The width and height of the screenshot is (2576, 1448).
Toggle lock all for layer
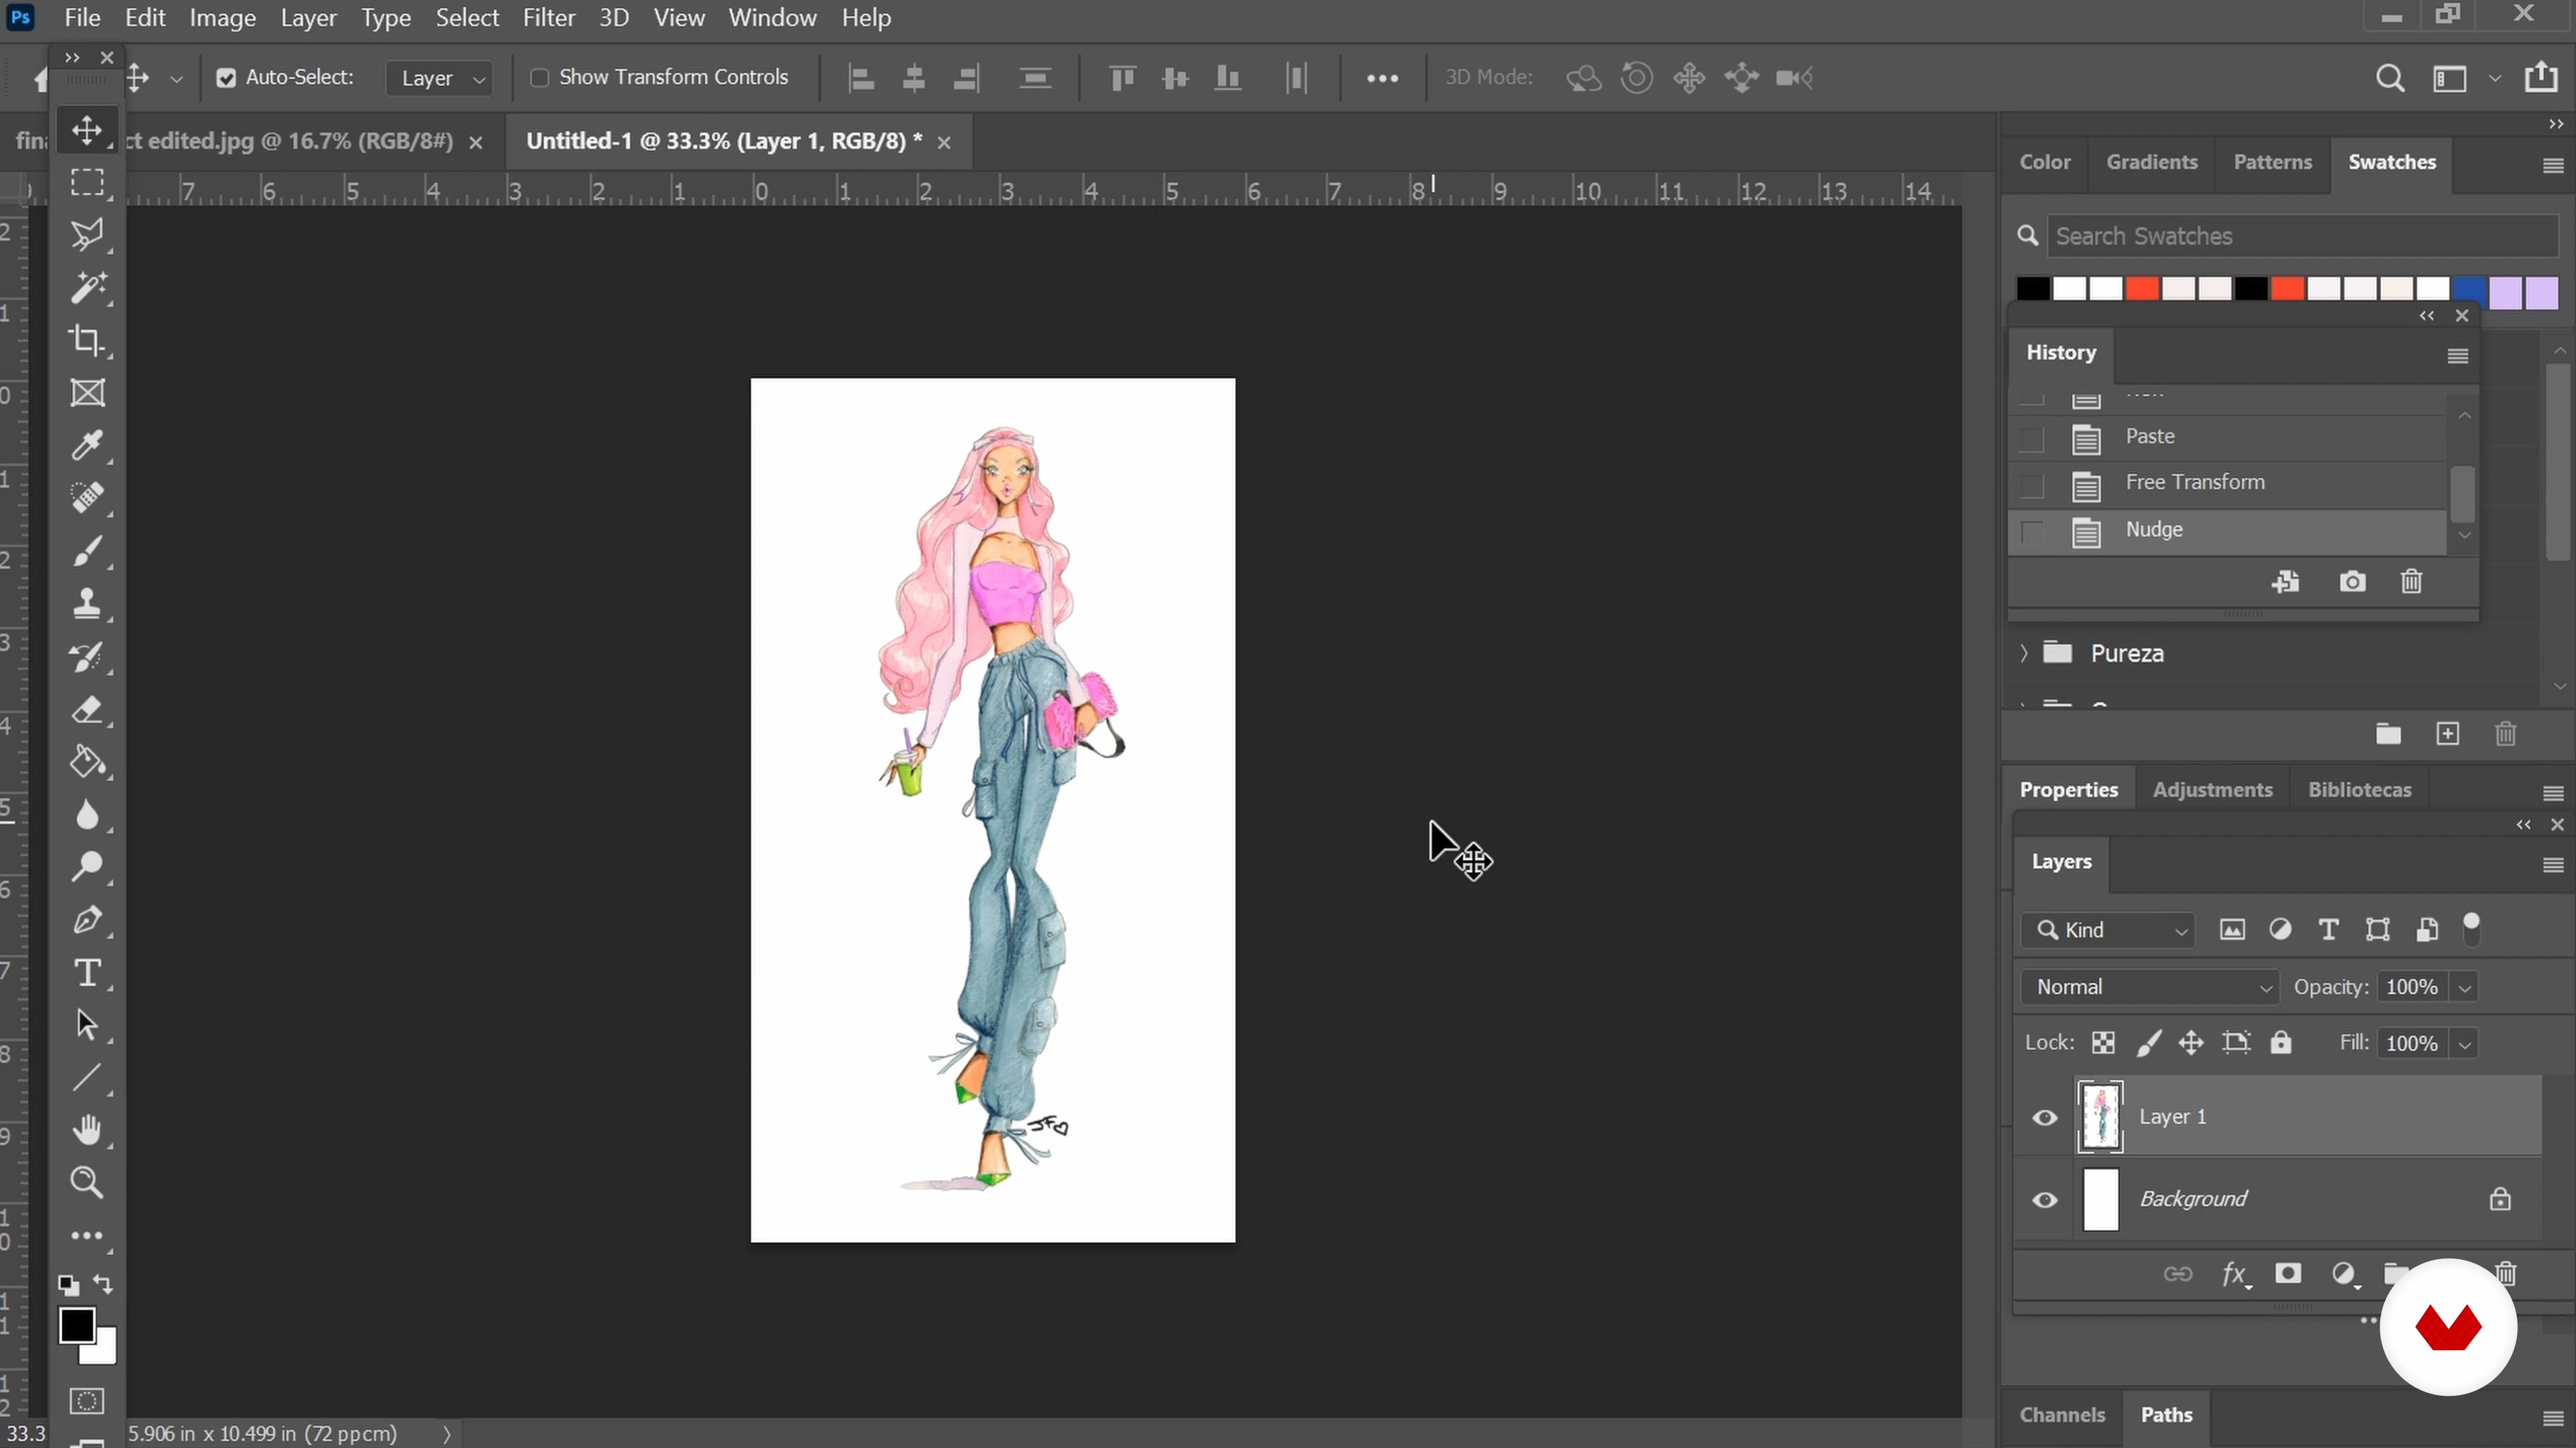tap(2280, 1043)
